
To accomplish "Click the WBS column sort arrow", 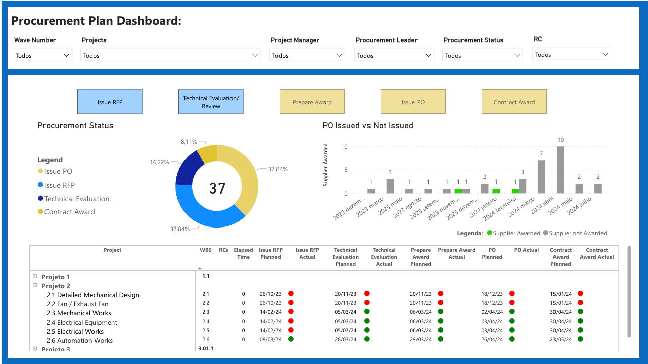I will [x=200, y=268].
